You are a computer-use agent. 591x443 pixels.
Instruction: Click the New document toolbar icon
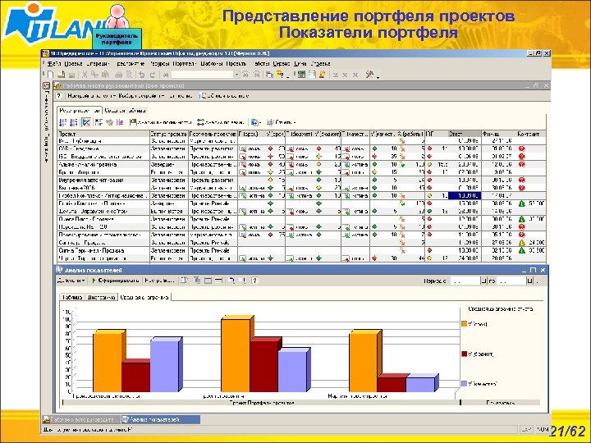pos(51,75)
